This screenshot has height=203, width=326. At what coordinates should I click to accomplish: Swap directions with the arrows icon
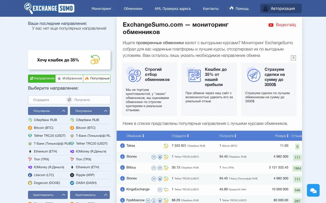point(69,100)
